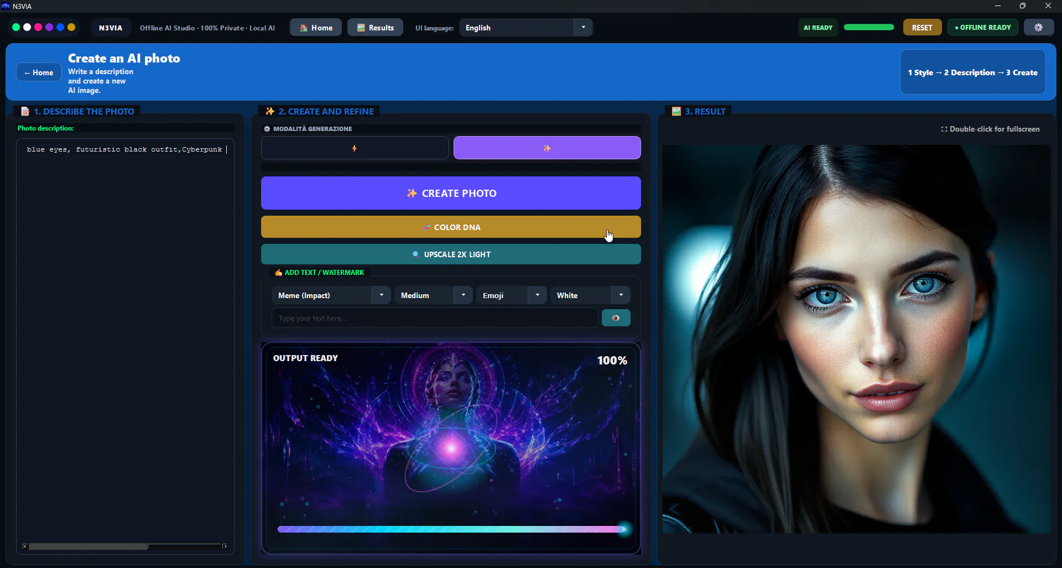Viewport: 1062px width, 568px height.
Task: Click the RESET button
Action: (x=922, y=28)
